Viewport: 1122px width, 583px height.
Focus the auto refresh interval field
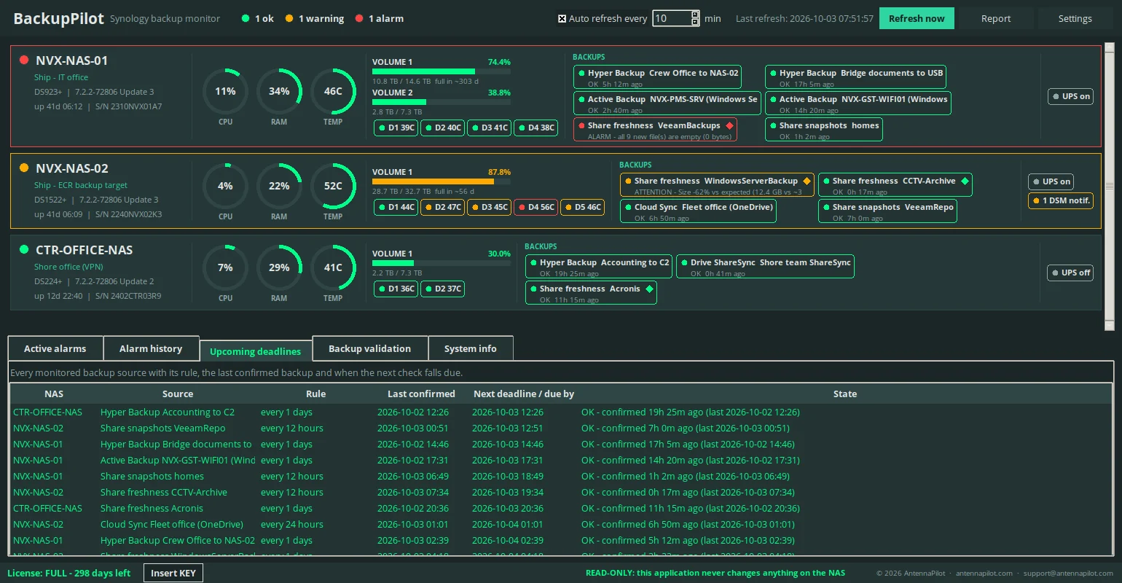[671, 18]
